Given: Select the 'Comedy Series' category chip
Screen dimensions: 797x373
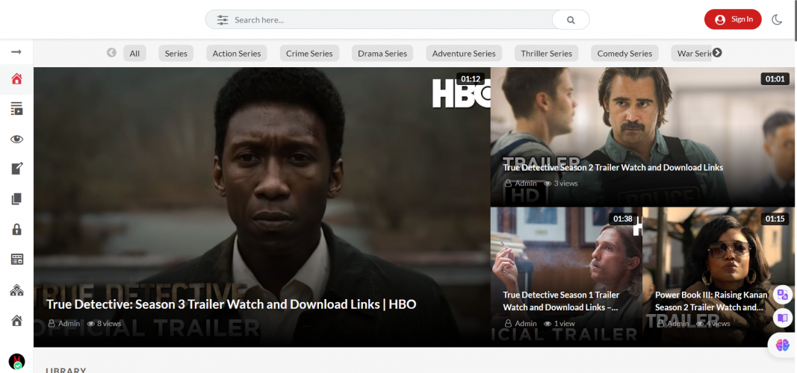Looking at the screenshot, I should click(624, 53).
